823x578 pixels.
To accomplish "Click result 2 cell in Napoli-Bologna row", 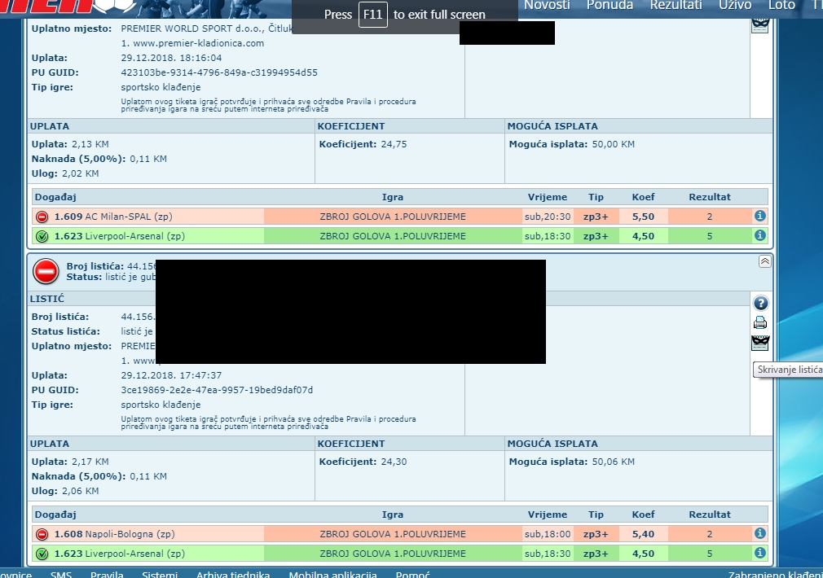I will coord(710,534).
